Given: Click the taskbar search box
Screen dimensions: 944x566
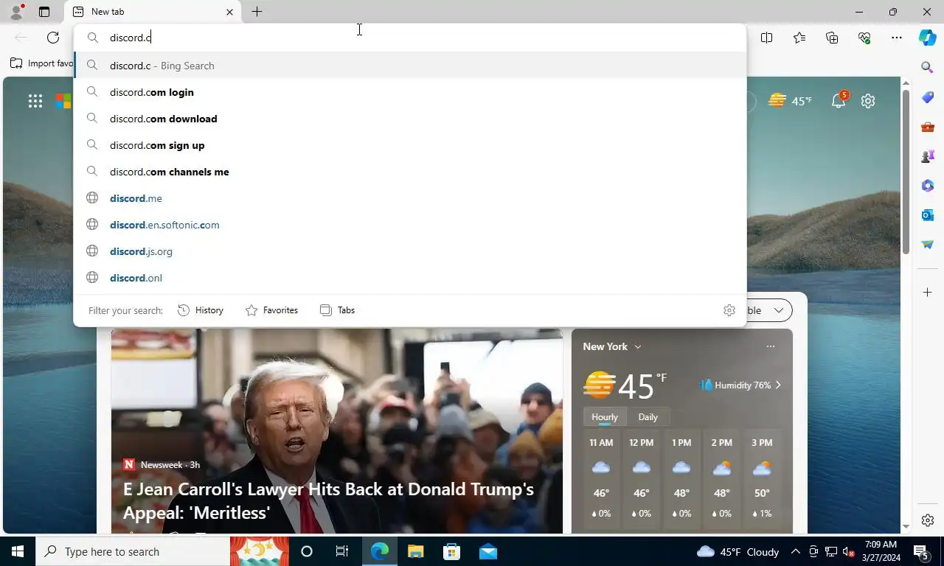Looking at the screenshot, I should (x=133, y=551).
